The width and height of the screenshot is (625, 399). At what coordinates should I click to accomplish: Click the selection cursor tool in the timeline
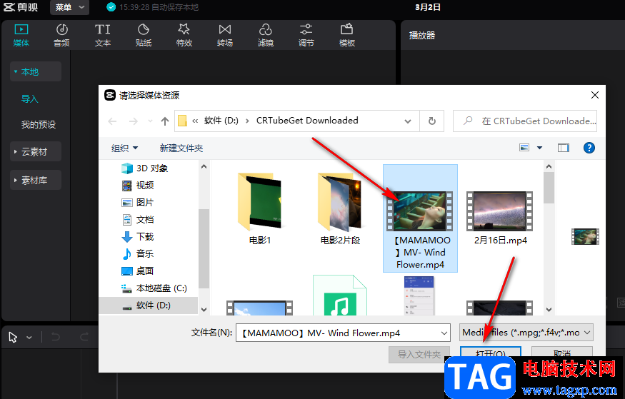[x=13, y=338]
